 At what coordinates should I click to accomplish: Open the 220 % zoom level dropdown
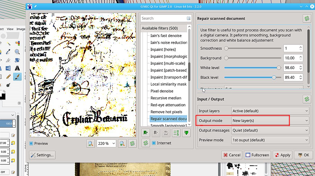[106, 143]
